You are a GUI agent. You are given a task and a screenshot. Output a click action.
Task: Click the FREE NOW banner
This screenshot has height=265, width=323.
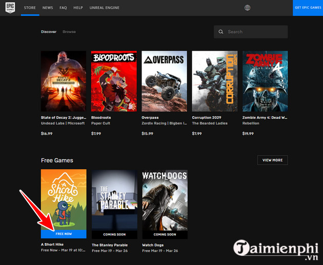pyautogui.click(x=64, y=234)
